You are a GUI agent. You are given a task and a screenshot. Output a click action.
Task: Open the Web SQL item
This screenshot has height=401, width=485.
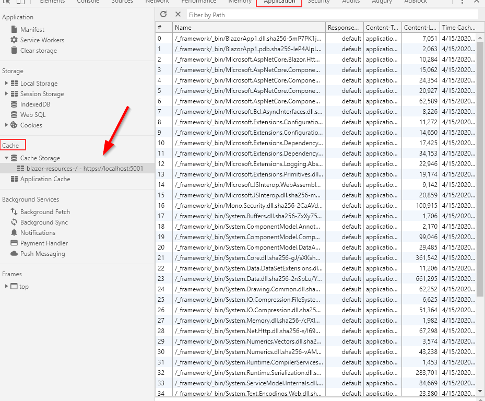tap(32, 115)
